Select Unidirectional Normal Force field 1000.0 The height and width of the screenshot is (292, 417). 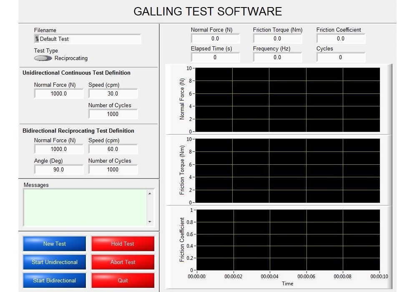coord(59,93)
